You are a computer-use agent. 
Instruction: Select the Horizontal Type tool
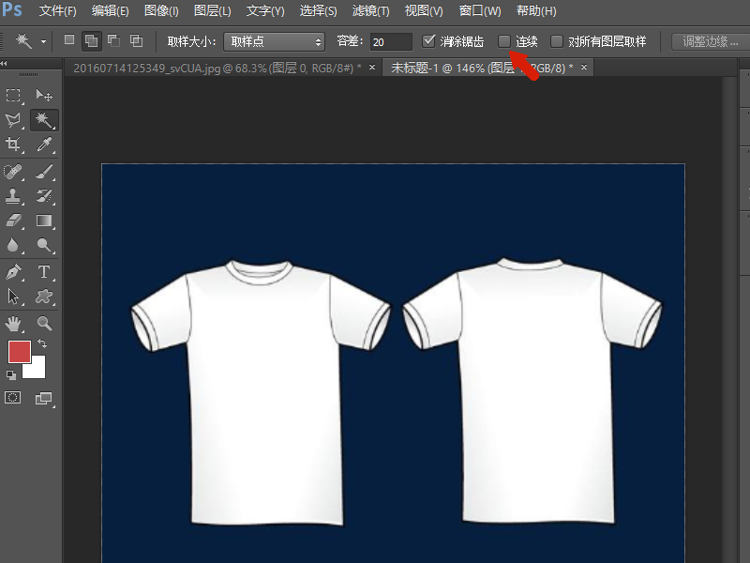[43, 271]
